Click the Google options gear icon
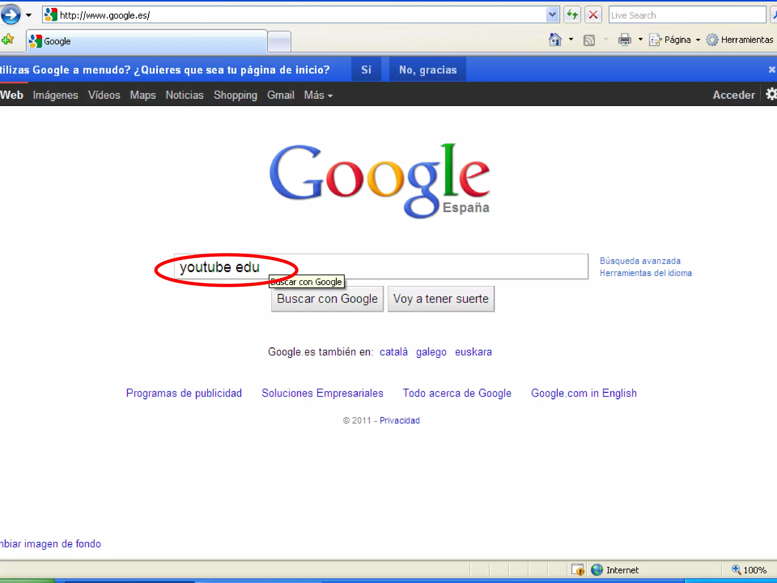 (771, 94)
